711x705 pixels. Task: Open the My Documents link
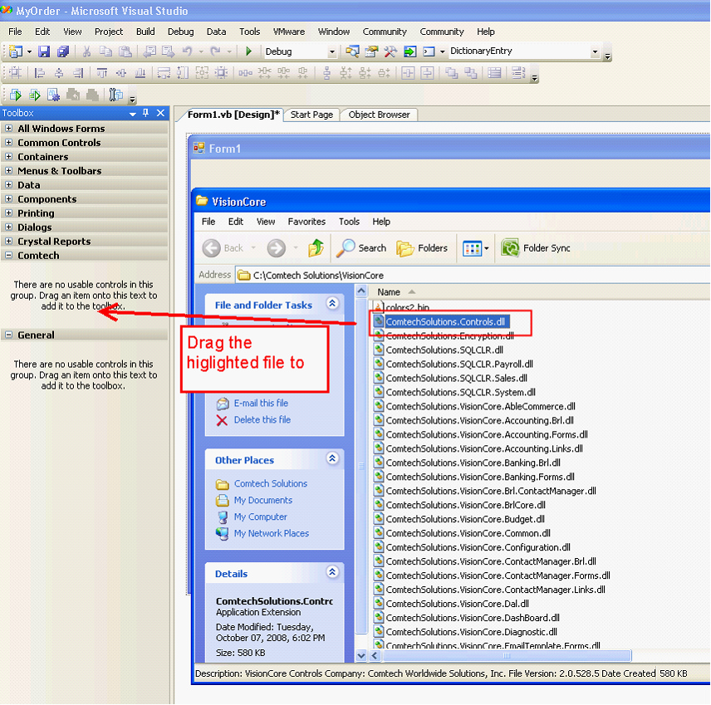263,501
